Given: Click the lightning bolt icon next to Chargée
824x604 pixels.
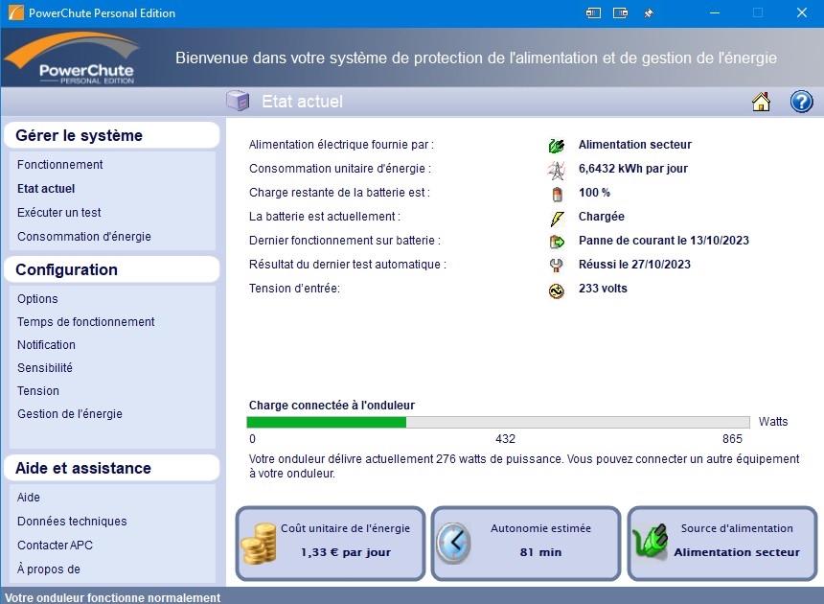Looking at the screenshot, I should [557, 218].
